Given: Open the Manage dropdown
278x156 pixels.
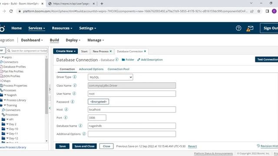Looking at the screenshot, I should [x=96, y=40].
